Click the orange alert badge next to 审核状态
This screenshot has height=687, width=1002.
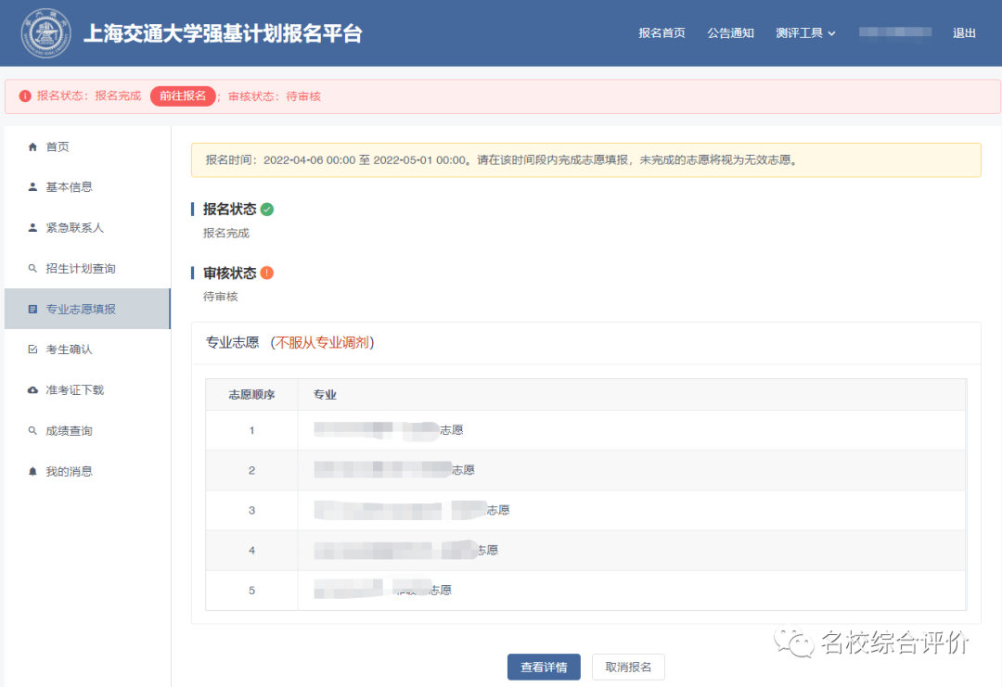[268, 273]
